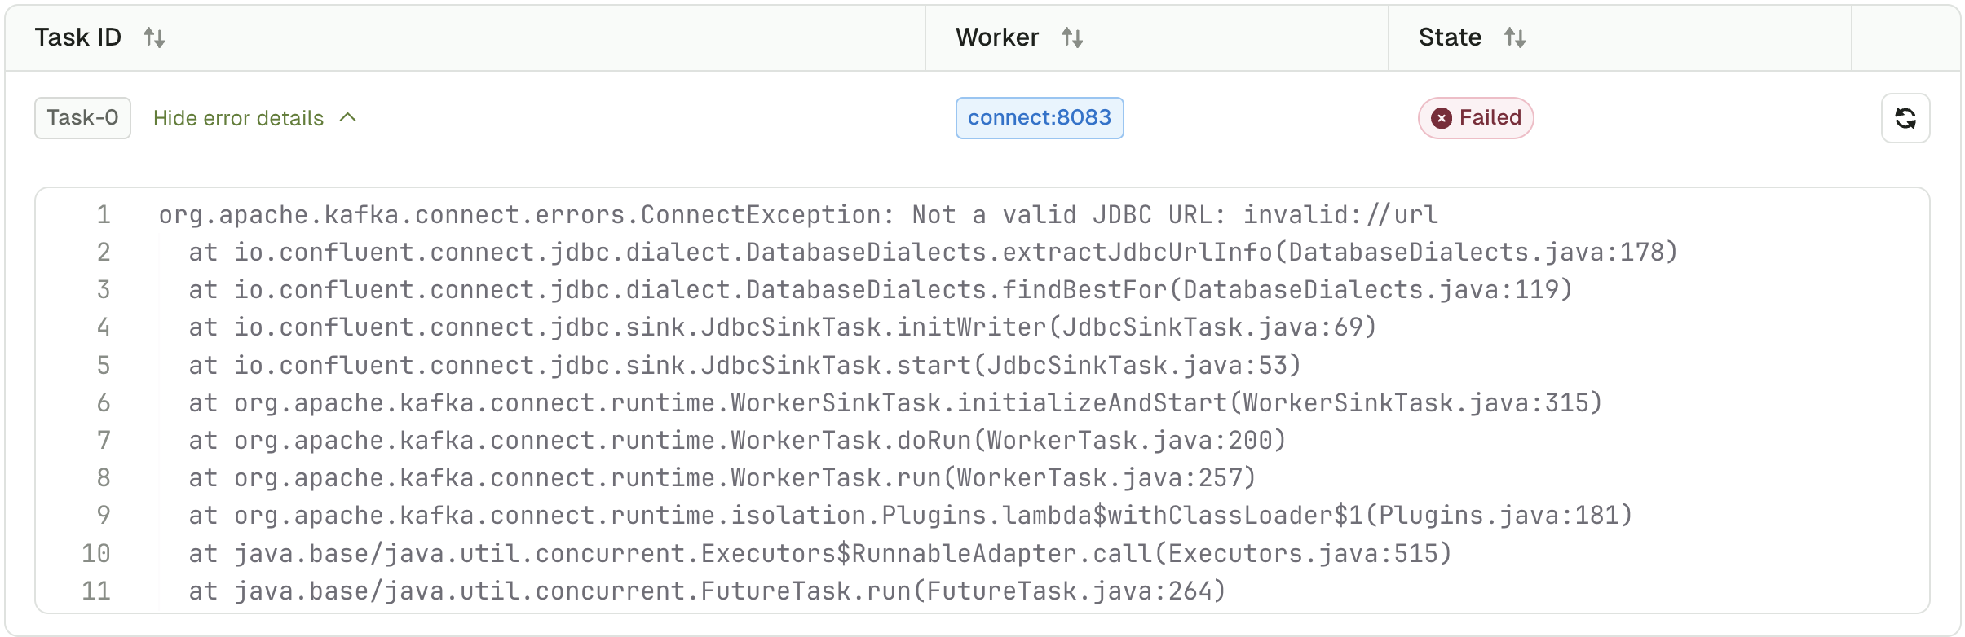Select the Plugins.lambda$withClassLoader$1 line
This screenshot has height=637, width=1965.
coord(911,516)
